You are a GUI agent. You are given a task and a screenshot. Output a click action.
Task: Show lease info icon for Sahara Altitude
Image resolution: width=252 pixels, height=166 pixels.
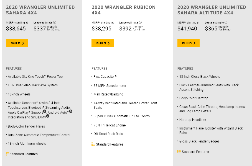coord(226,22)
